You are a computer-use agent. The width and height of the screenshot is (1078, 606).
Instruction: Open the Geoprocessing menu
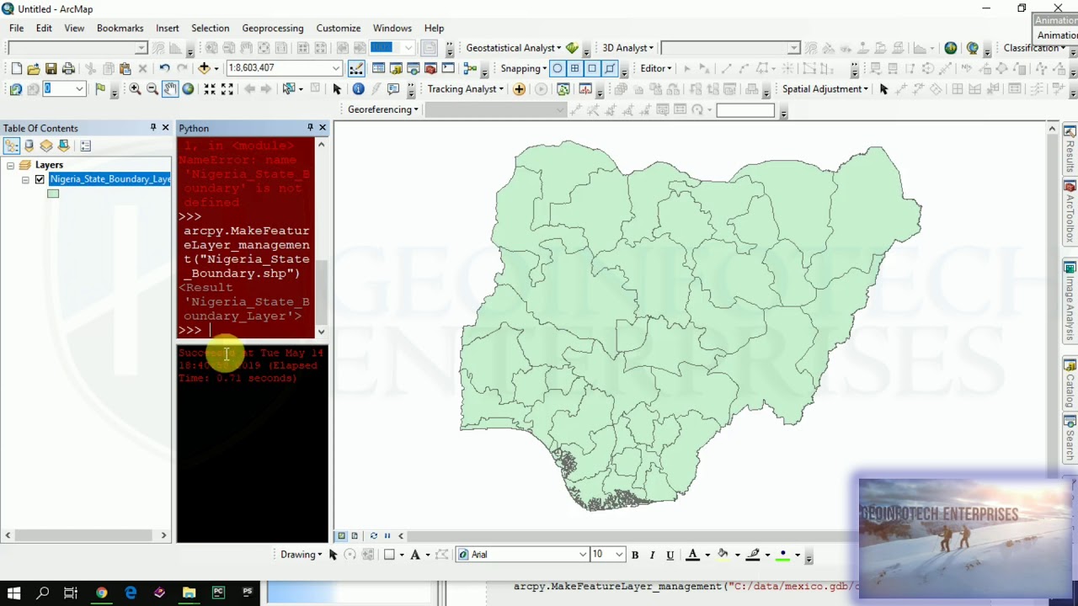272,28
